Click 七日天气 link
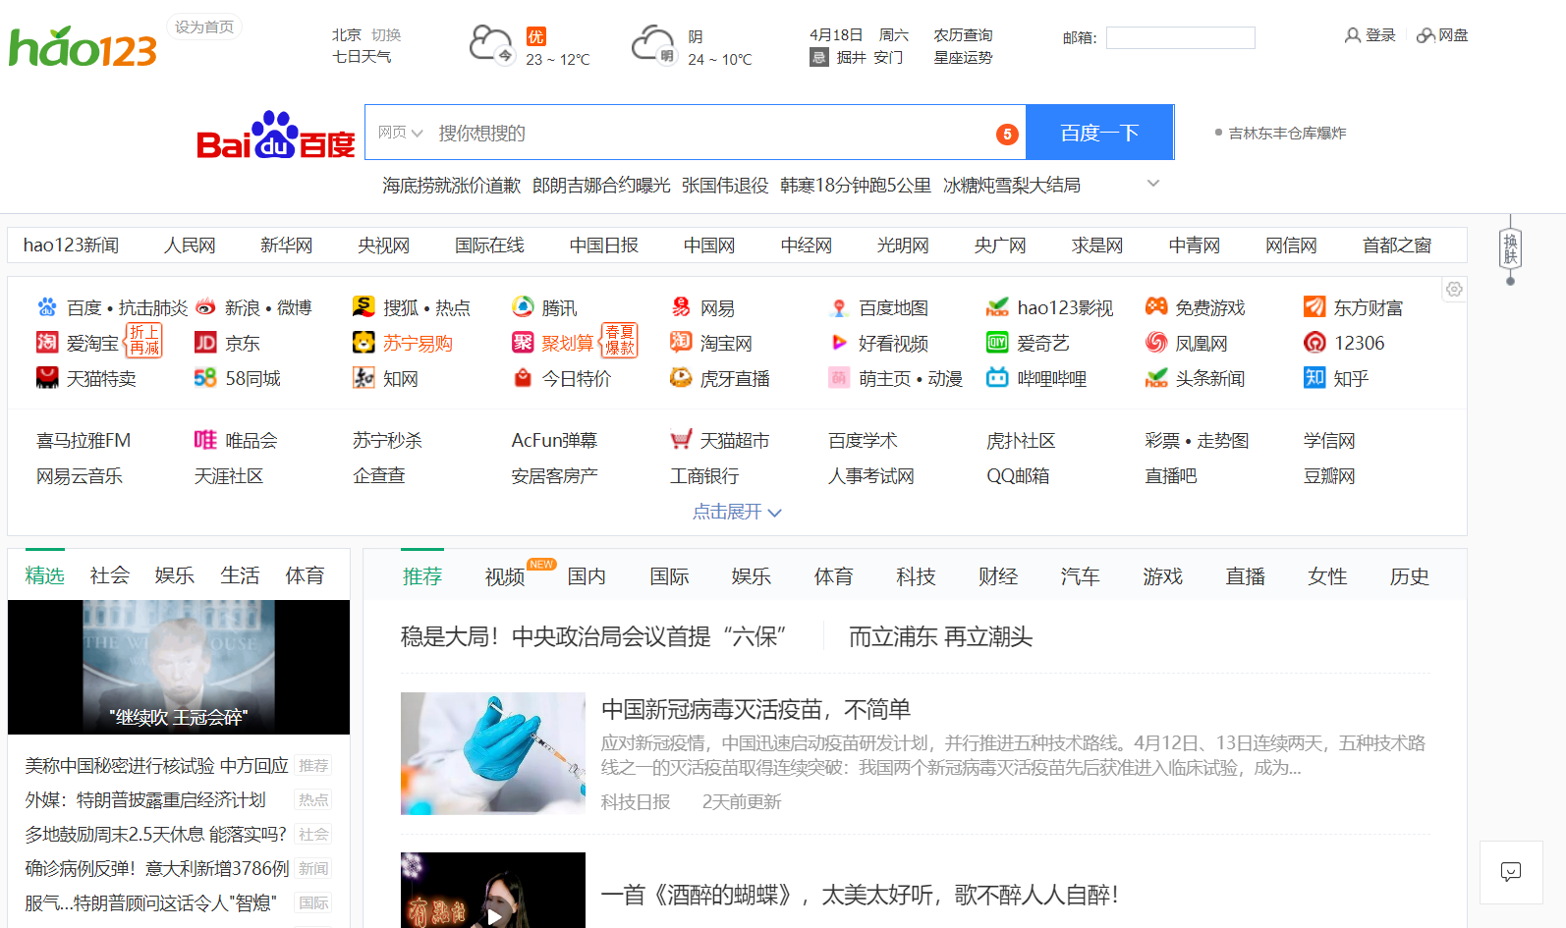1566x928 pixels. pyautogui.click(x=362, y=57)
